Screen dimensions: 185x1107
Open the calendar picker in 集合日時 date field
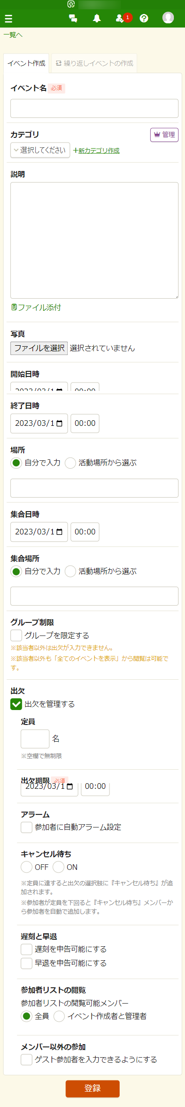(x=59, y=532)
